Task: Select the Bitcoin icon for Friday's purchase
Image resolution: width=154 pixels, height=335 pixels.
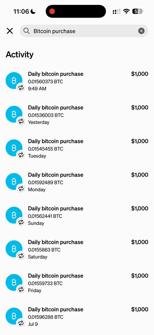Action: (x=14, y=282)
